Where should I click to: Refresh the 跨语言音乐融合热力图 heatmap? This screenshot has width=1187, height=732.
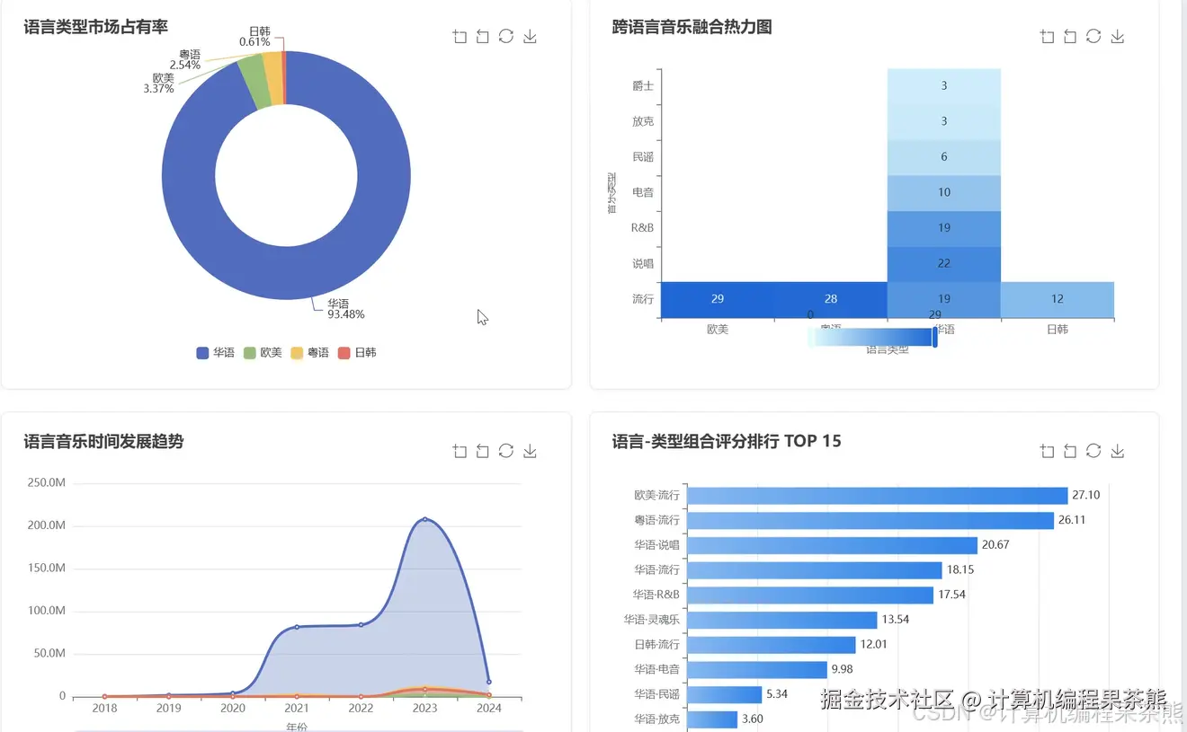(x=1093, y=36)
